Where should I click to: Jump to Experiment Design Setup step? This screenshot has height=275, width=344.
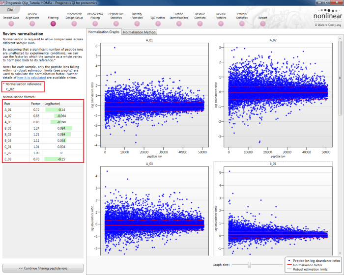[74, 19]
